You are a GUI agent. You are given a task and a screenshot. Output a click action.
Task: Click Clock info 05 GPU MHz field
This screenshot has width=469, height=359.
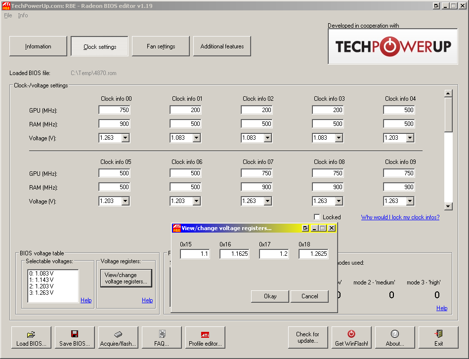coord(114,173)
